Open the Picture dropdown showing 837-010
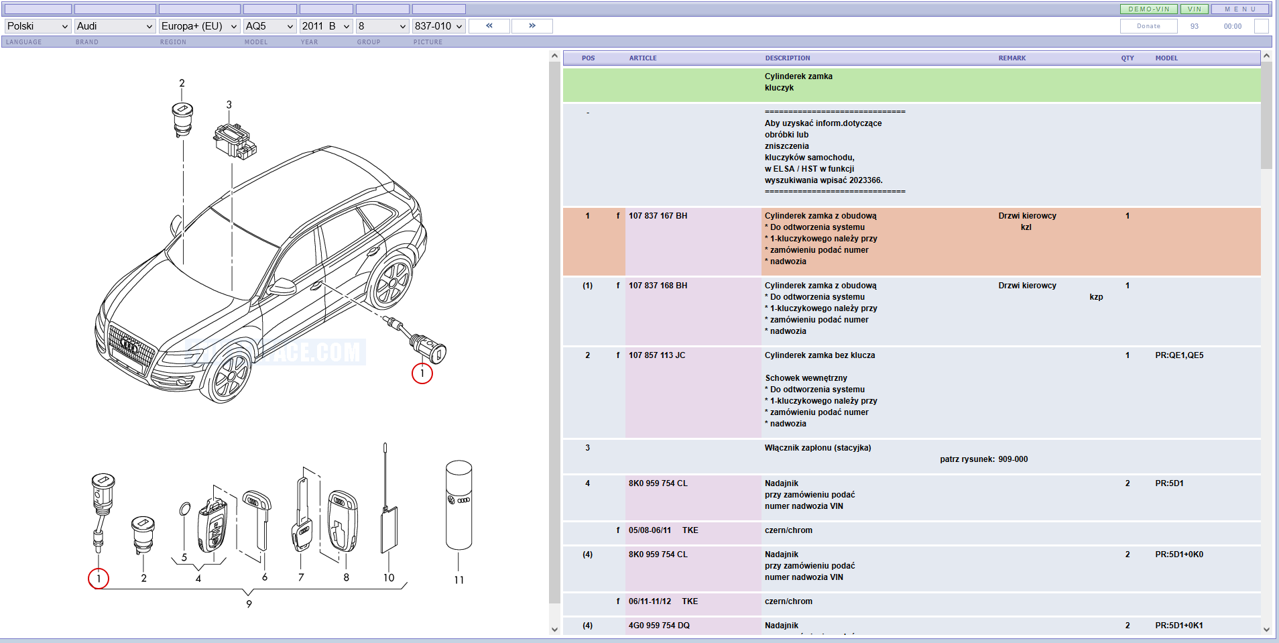The height and width of the screenshot is (643, 1279). point(438,26)
